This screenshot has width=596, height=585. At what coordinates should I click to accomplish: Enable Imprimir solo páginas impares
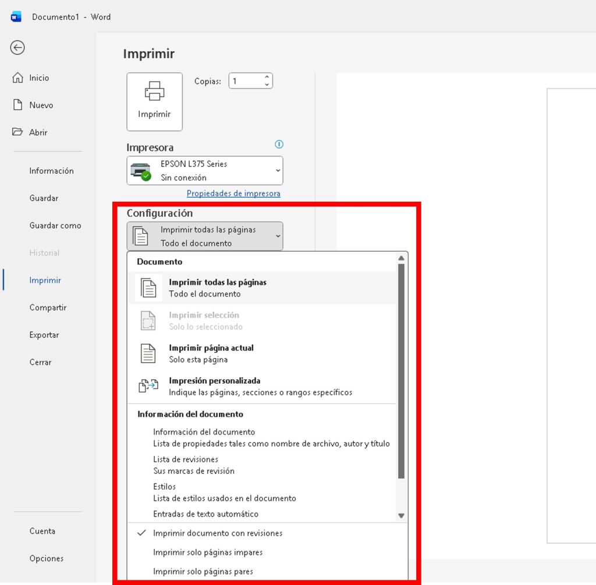[x=208, y=552]
